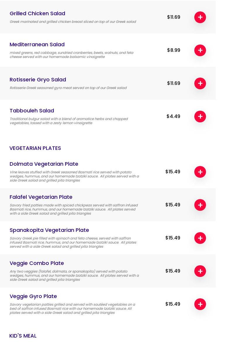The width and height of the screenshot is (225, 344).
Task: Select the Falafel Vegetarian Plate title
Action: click(x=41, y=197)
